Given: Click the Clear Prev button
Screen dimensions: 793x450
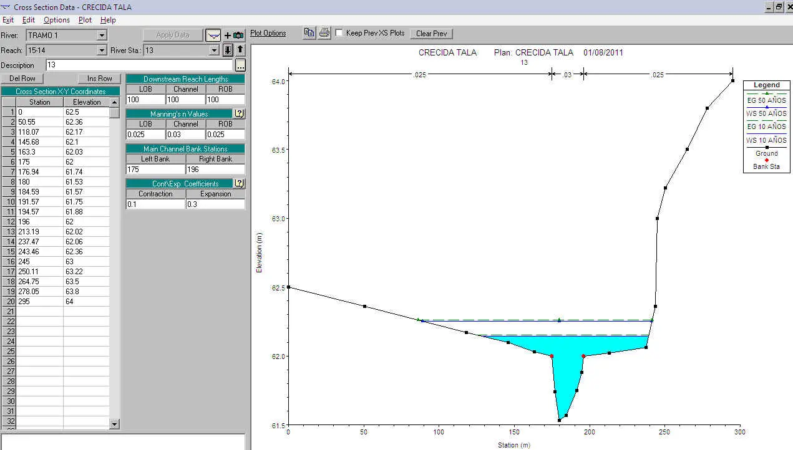Looking at the screenshot, I should click(x=432, y=34).
